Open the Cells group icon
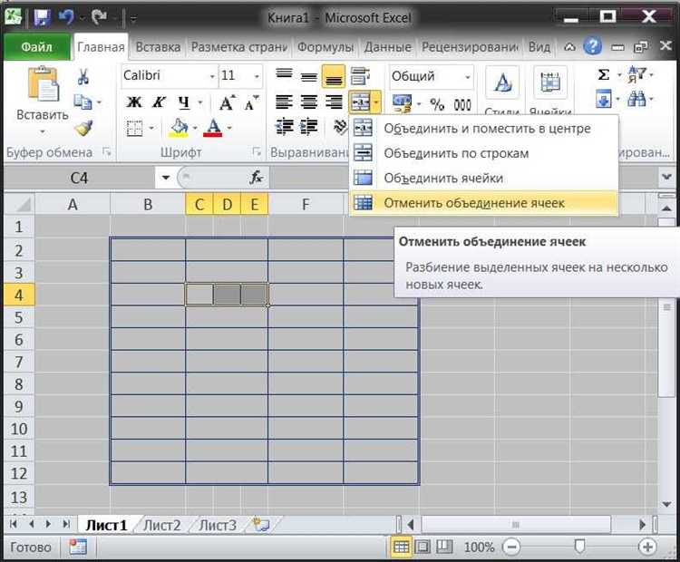Image resolution: width=680 pixels, height=562 pixels. [550, 82]
